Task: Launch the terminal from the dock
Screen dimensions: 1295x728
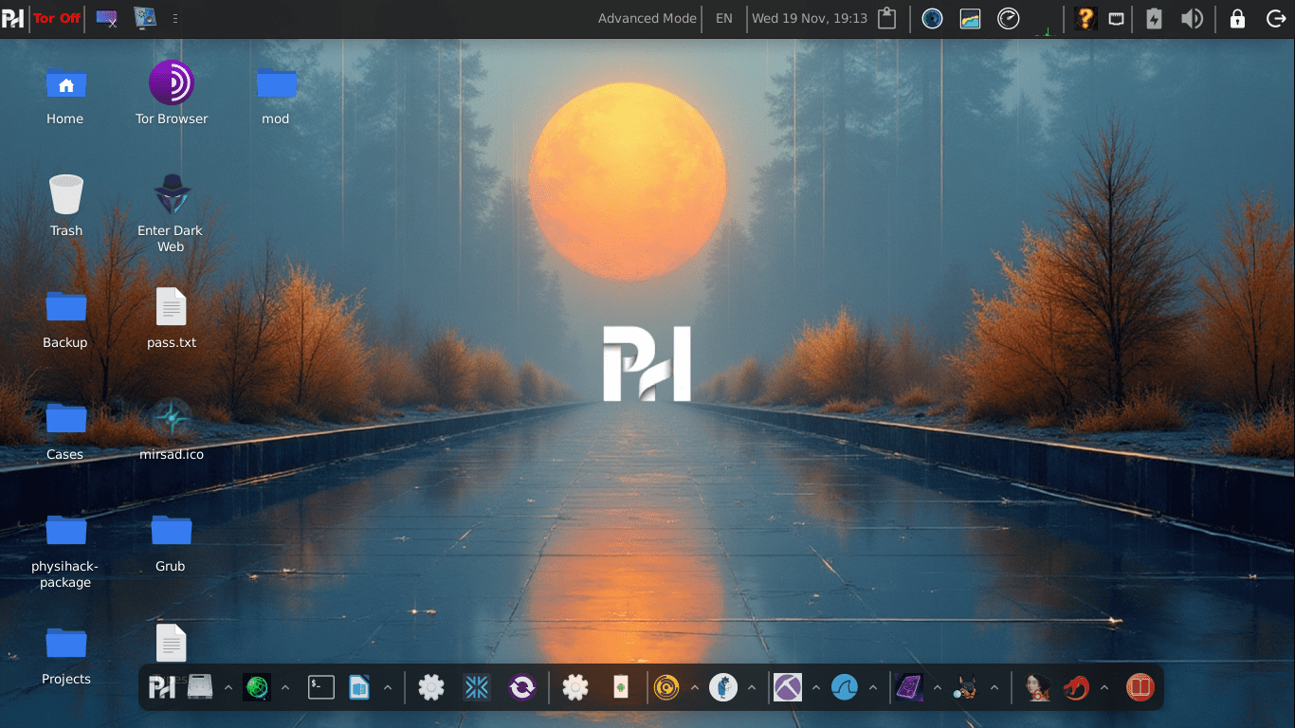Action: tap(320, 687)
